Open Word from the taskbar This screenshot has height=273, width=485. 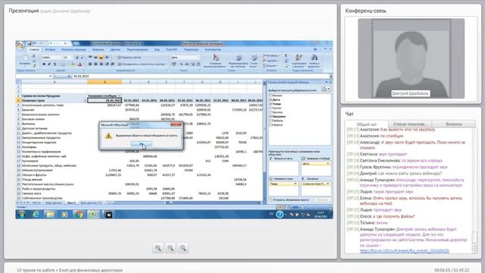pos(108,214)
